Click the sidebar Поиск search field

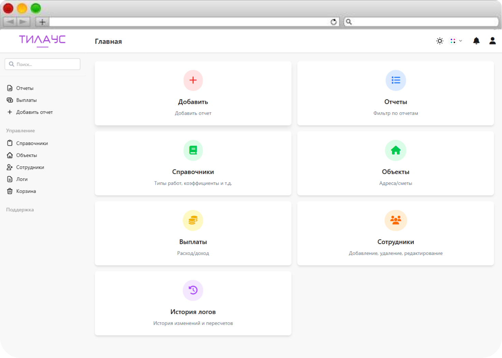coord(43,64)
